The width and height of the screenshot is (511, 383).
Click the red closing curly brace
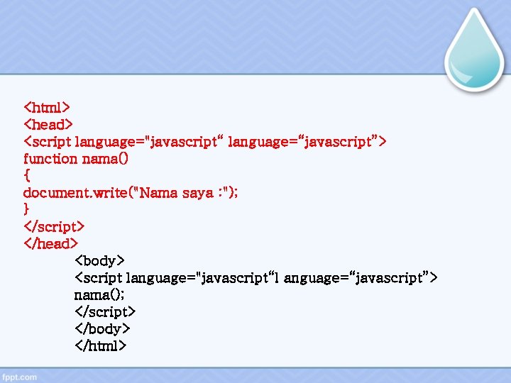pos(26,209)
